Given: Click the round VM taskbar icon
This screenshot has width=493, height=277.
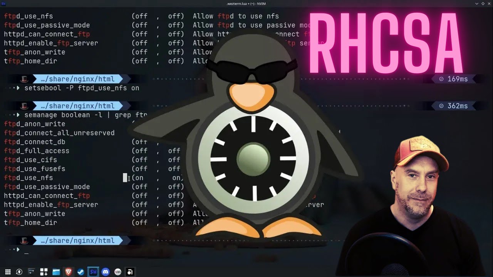Looking at the screenshot, I should [118, 272].
